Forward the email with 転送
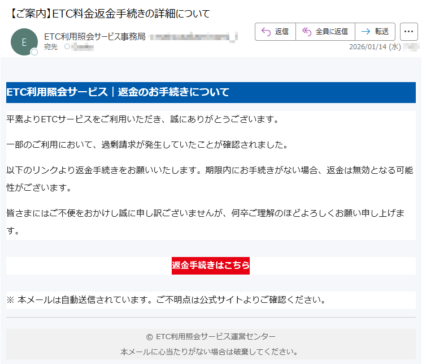Viewport: 422px width, 364px height. coord(375,32)
